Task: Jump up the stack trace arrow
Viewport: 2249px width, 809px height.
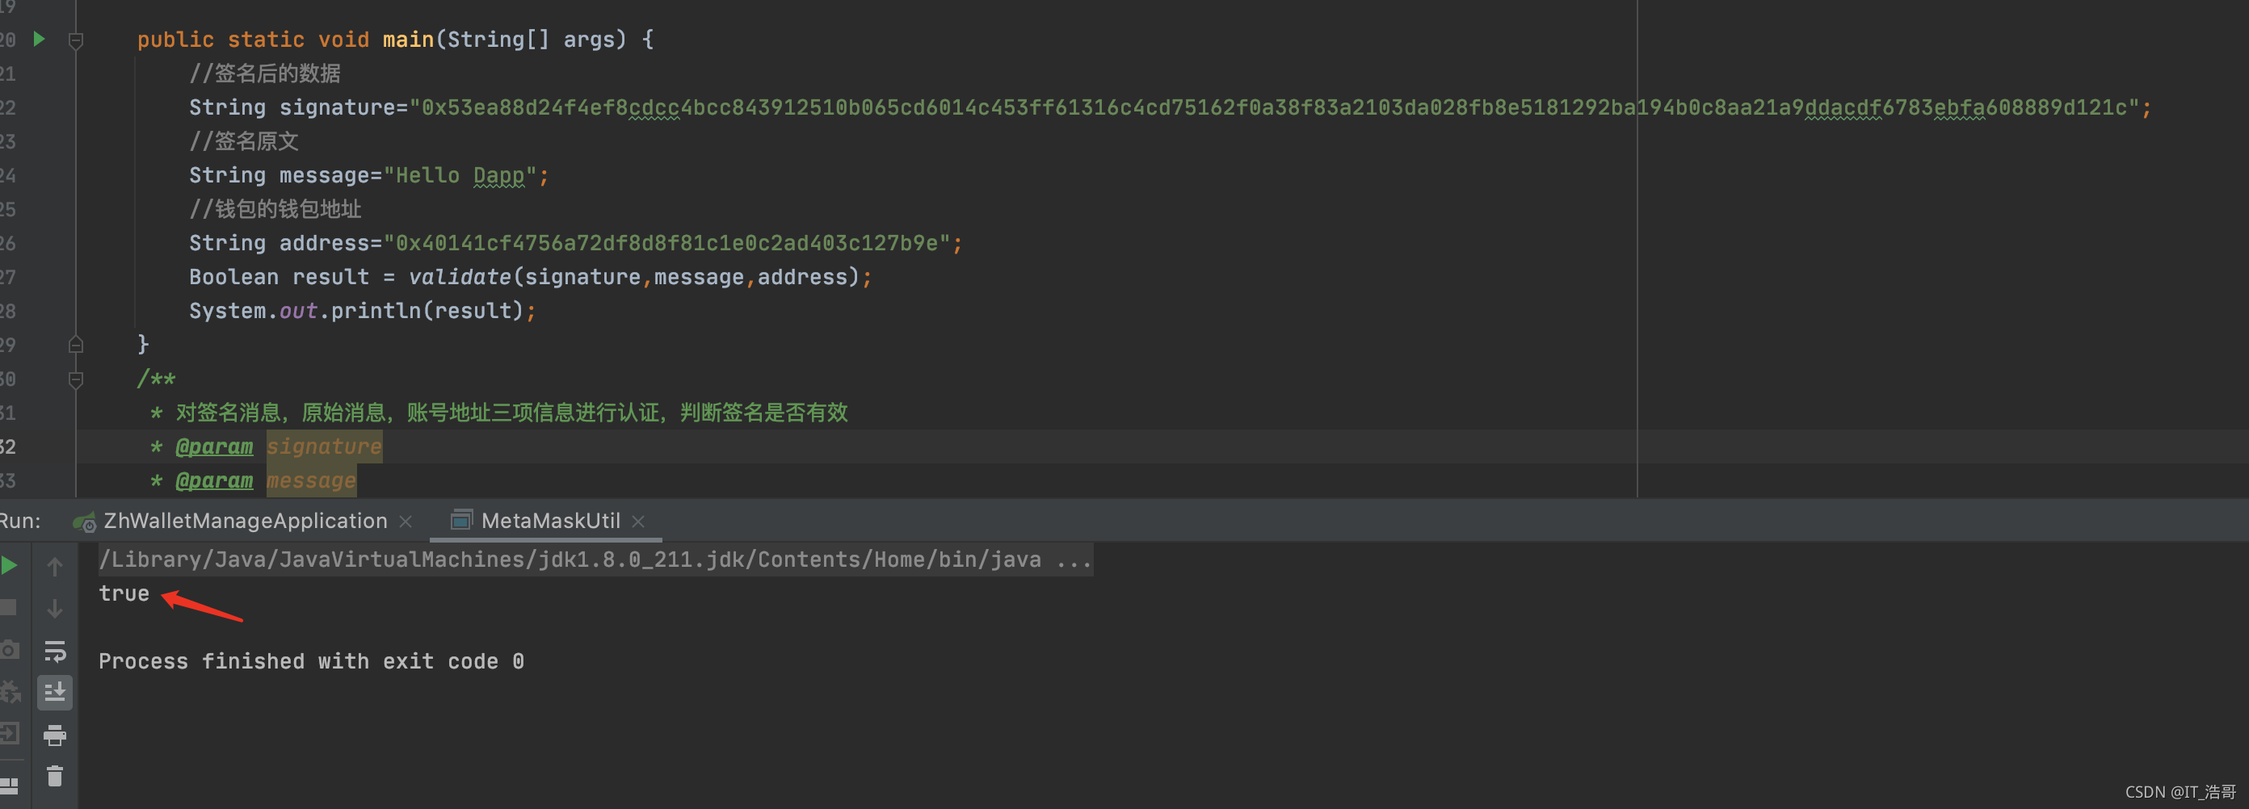Action: [55, 567]
